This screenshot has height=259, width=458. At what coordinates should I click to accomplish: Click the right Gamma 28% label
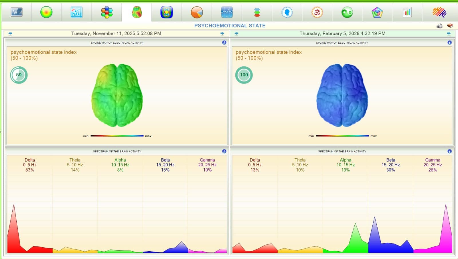point(433,165)
